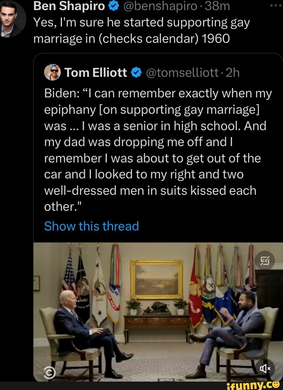Play the Biden interview video thumbnail
Viewport: 283px width, 390px height.
[x=158, y=311]
